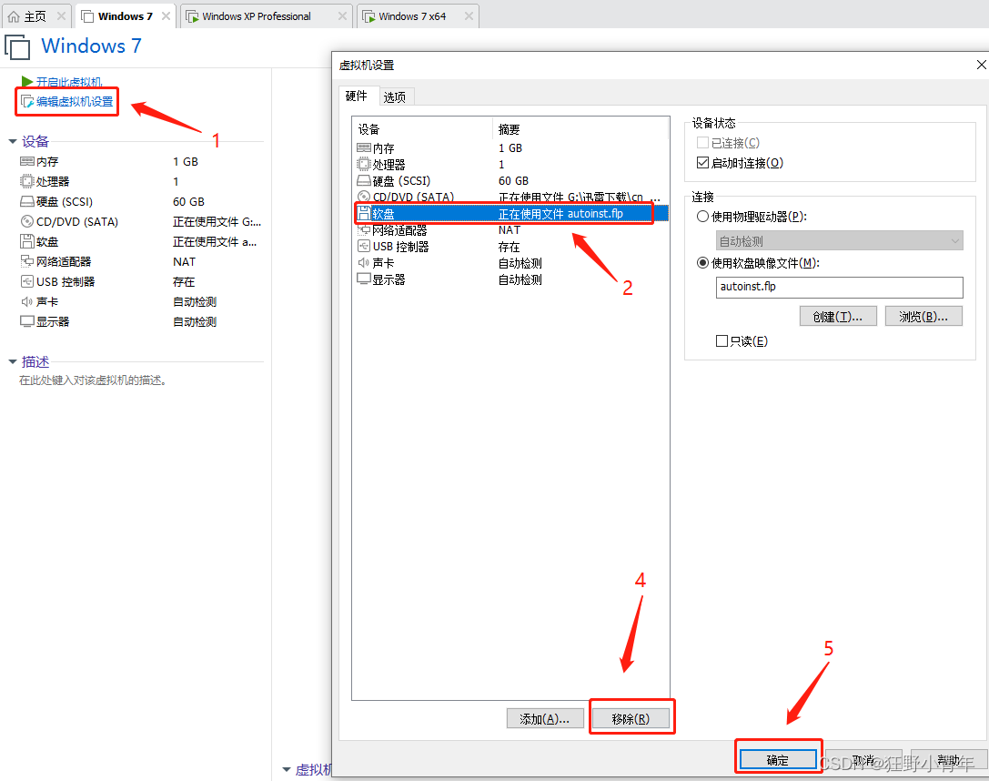Click the 取消 button
The width and height of the screenshot is (989, 781).
[863, 760]
